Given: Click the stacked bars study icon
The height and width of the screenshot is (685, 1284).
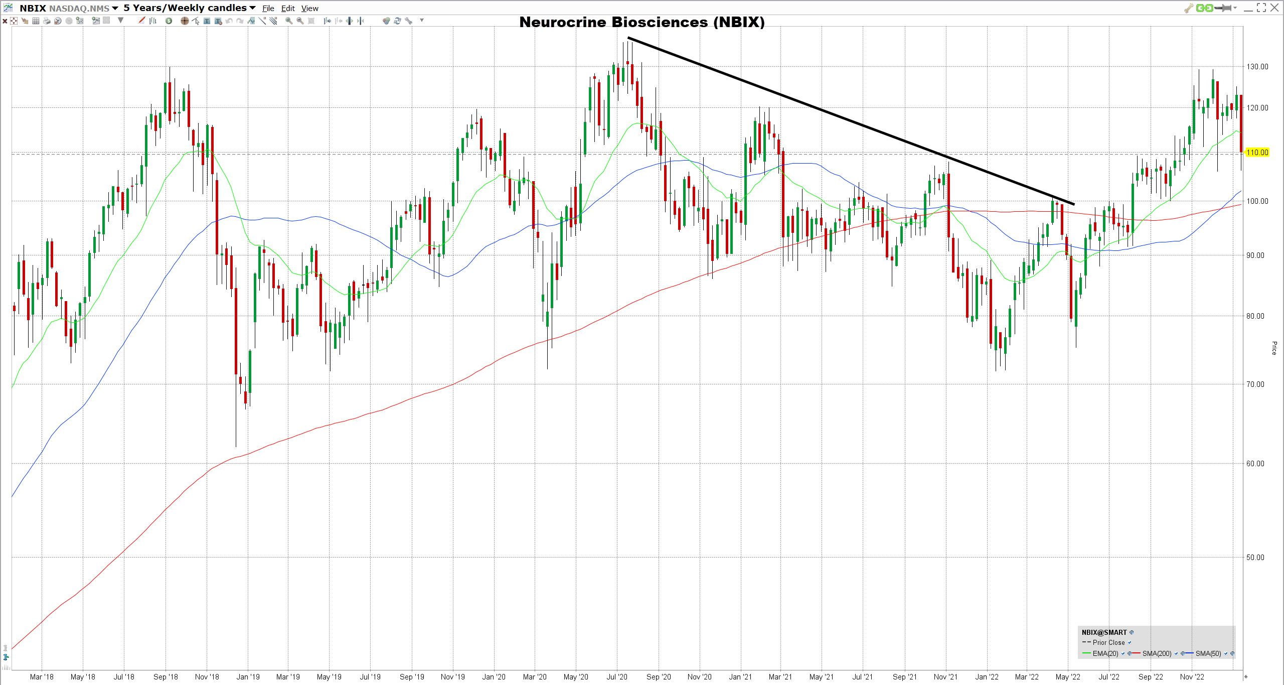Looking at the screenshot, I should pos(251,21).
